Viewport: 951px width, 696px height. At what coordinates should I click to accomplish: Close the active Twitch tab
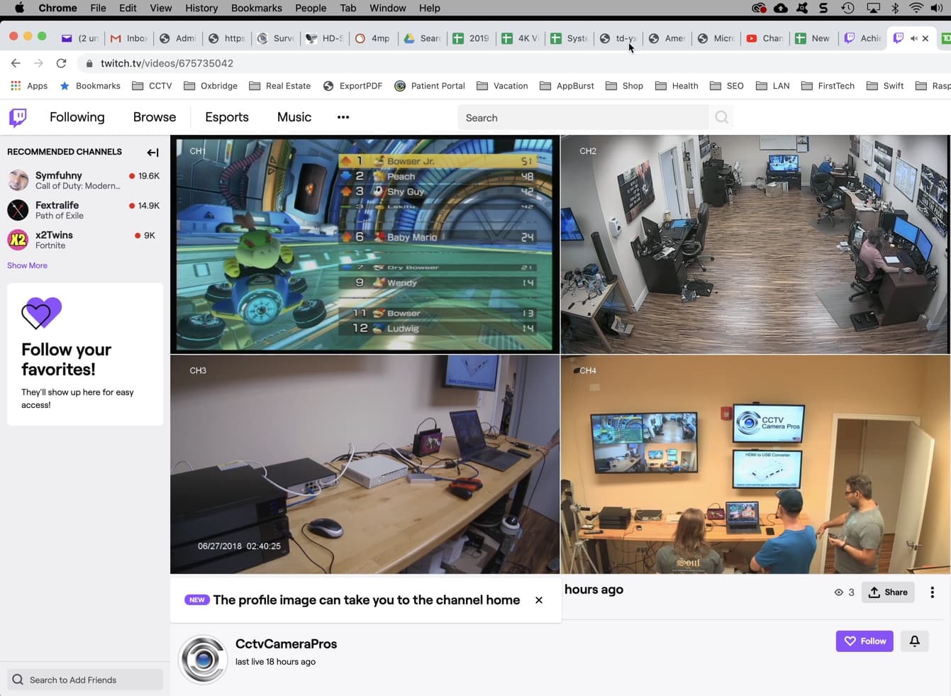click(x=925, y=38)
